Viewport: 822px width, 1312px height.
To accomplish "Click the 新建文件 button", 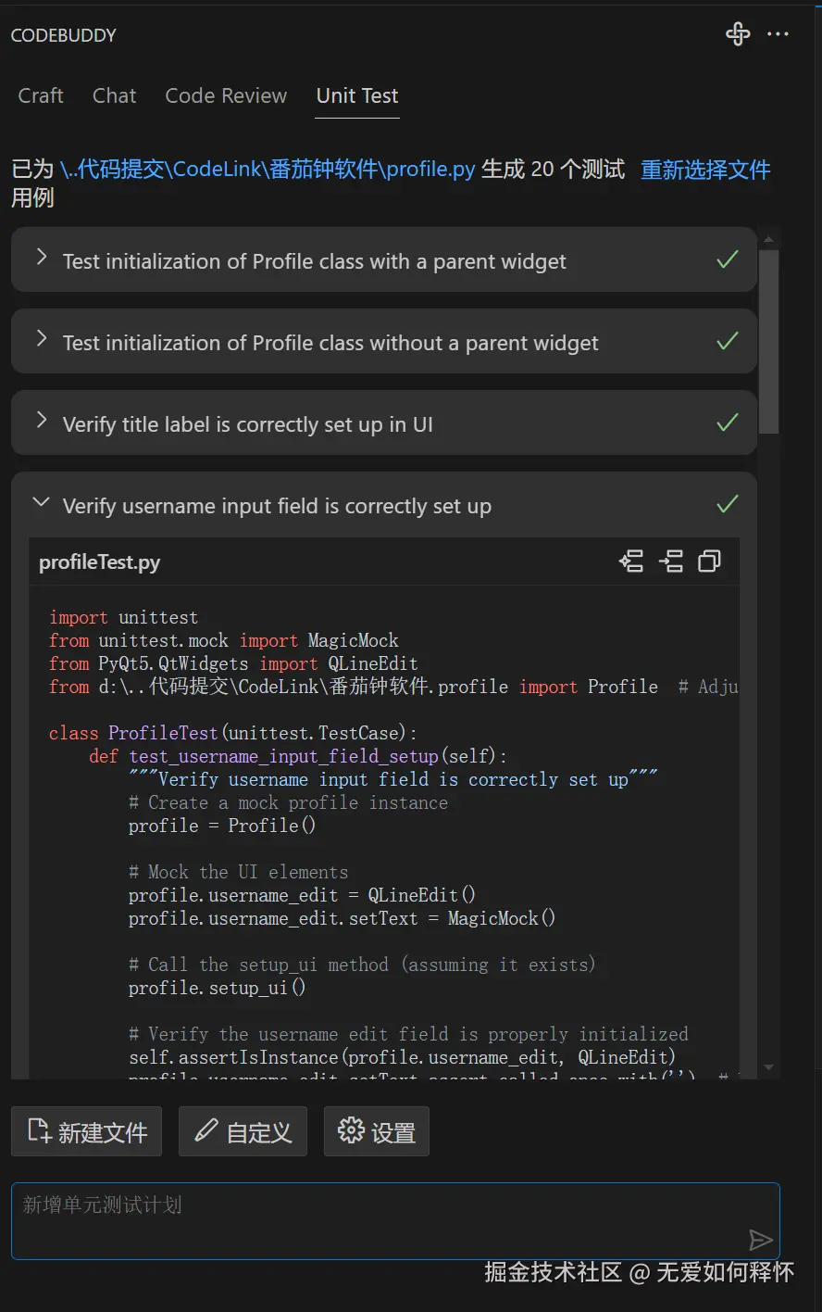I will pos(87,1131).
